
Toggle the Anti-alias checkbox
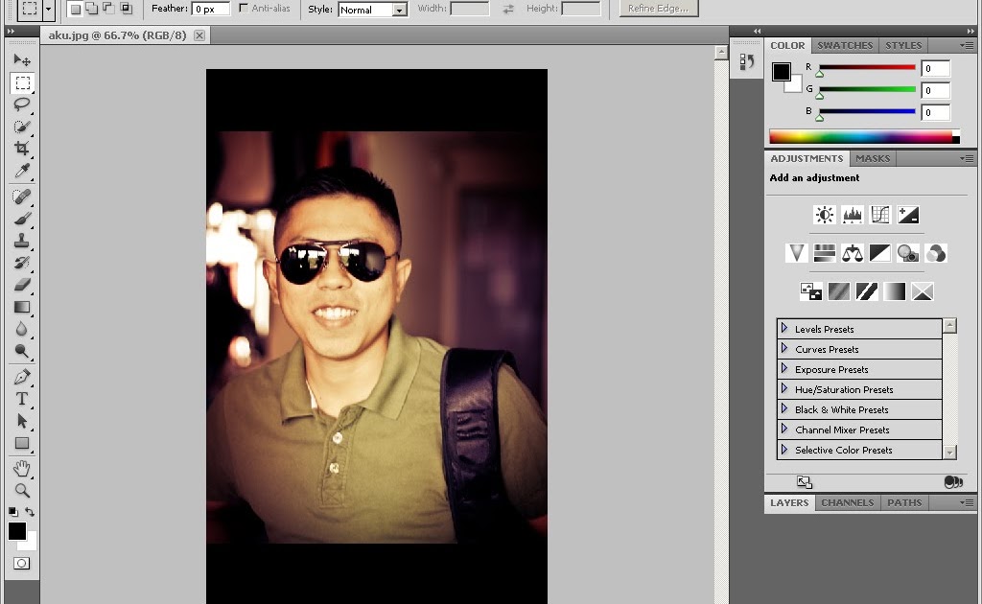click(244, 8)
